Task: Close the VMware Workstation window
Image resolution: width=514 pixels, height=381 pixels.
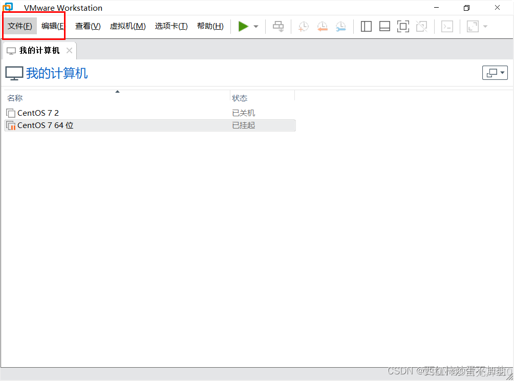Action: click(x=497, y=8)
